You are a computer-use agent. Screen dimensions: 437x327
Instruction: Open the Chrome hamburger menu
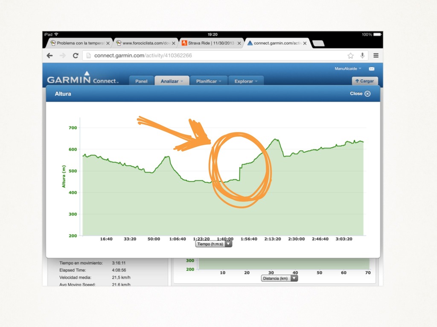click(376, 55)
